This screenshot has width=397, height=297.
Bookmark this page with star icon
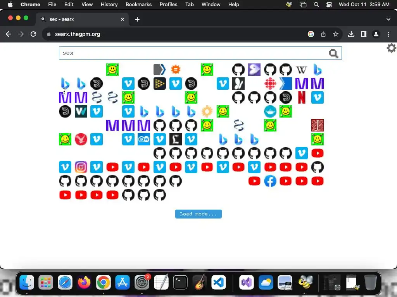pyautogui.click(x=335, y=34)
